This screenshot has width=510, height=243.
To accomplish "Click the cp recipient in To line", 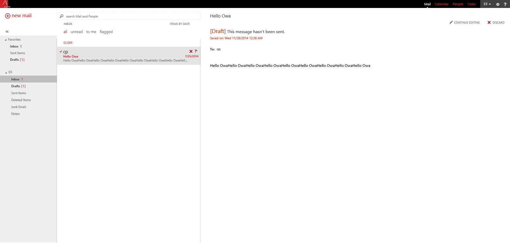I will pyautogui.click(x=218, y=49).
